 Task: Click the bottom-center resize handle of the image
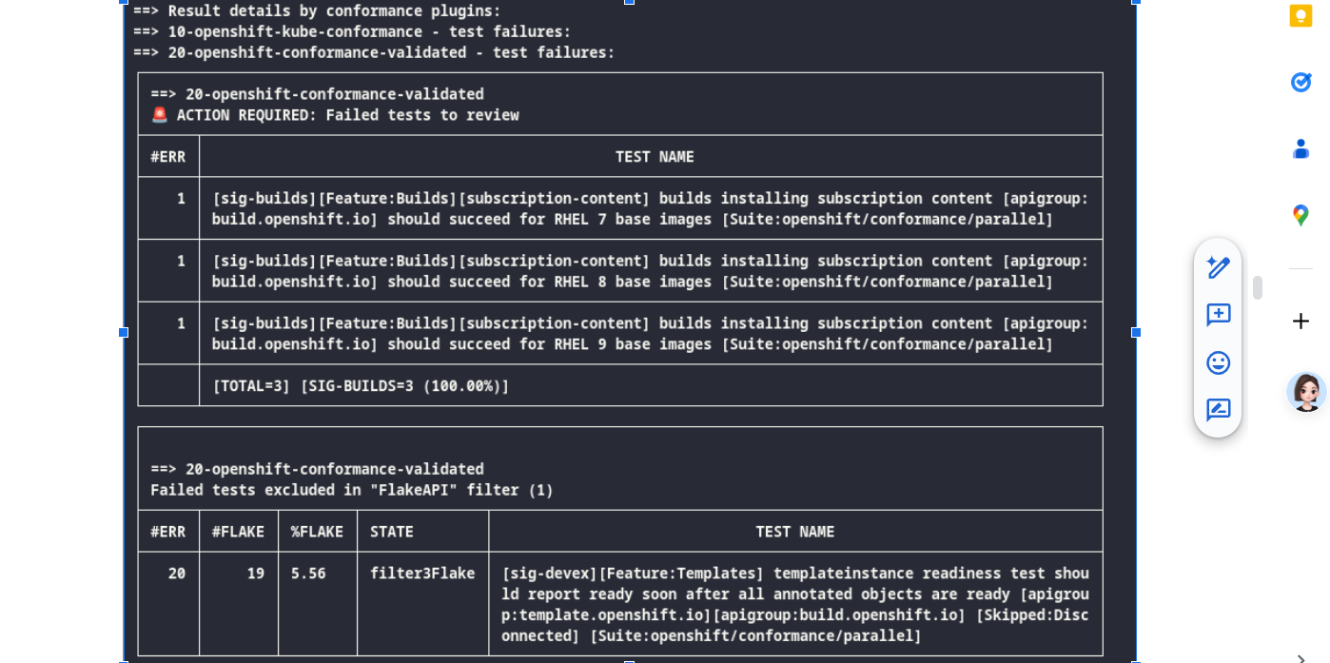tap(629, 660)
